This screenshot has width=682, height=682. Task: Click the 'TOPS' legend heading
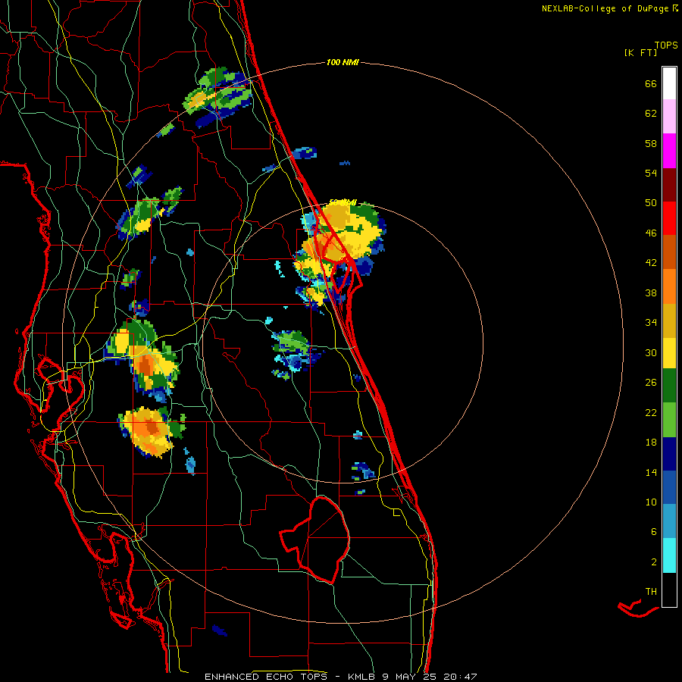click(666, 45)
